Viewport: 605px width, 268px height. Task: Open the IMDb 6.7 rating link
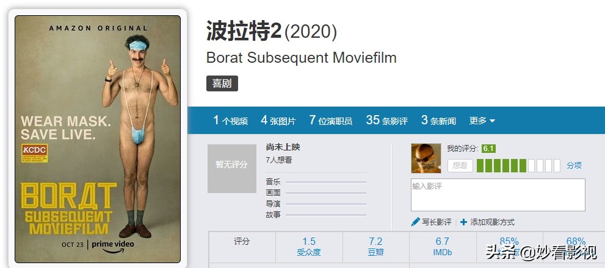pos(442,247)
